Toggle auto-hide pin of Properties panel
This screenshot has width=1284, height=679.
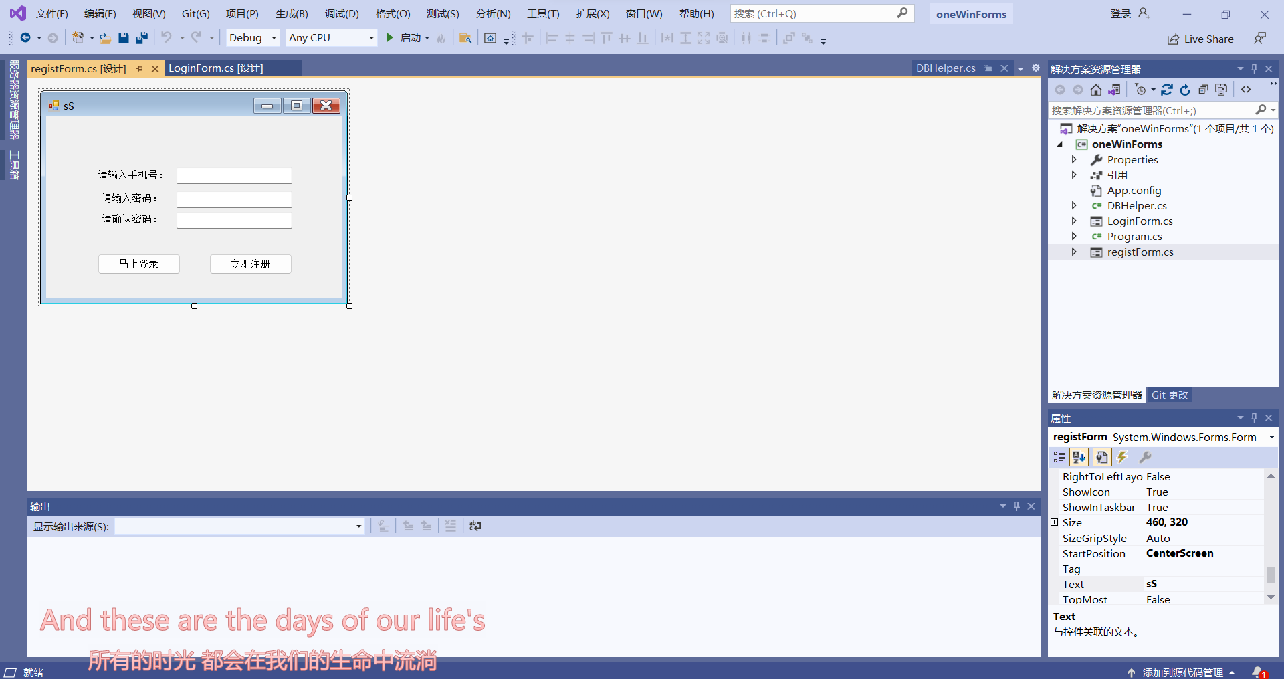pos(1254,417)
